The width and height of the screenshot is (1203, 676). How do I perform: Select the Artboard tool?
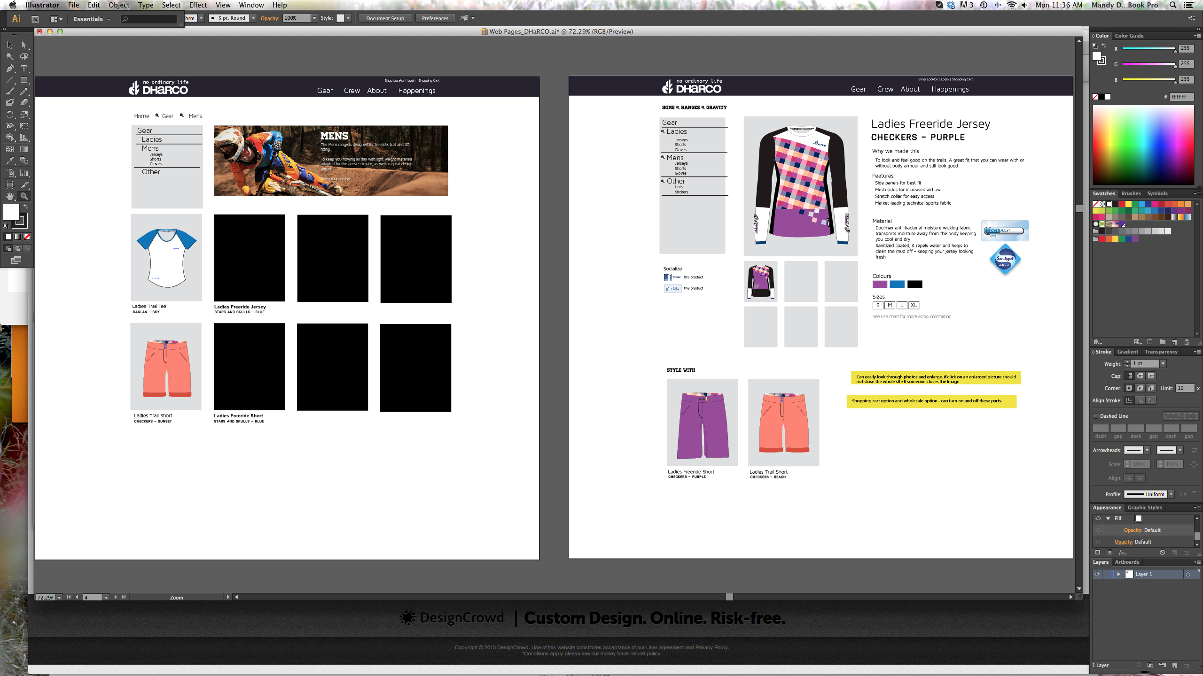[9, 185]
